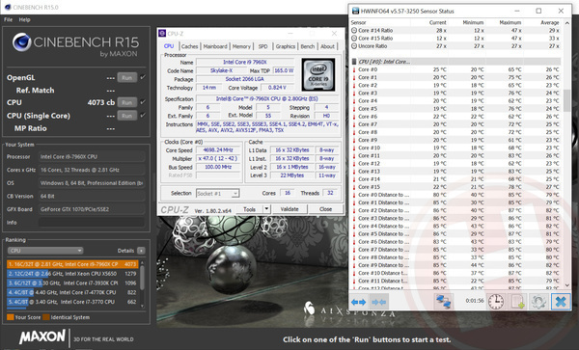
Task: Click the HWiNFO Current column header
Action: (437, 22)
